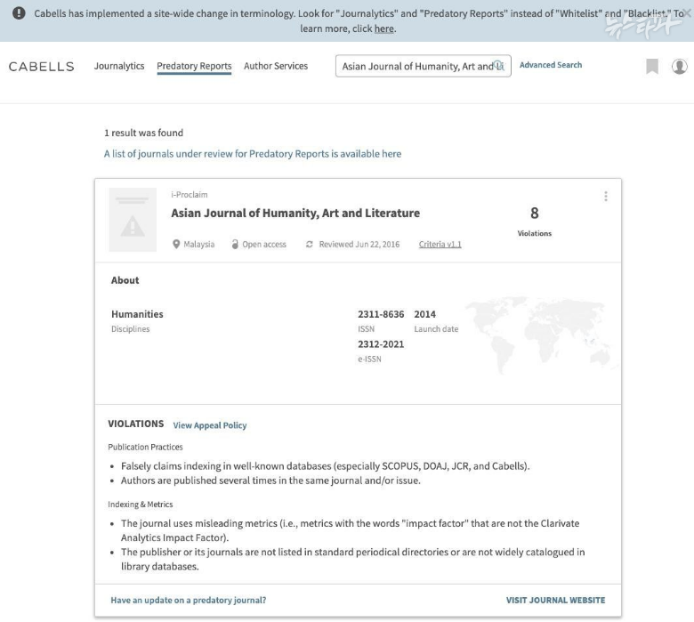Image resolution: width=694 pixels, height=622 pixels.
Task: Open the 'here' link in the banner
Action: (384, 28)
